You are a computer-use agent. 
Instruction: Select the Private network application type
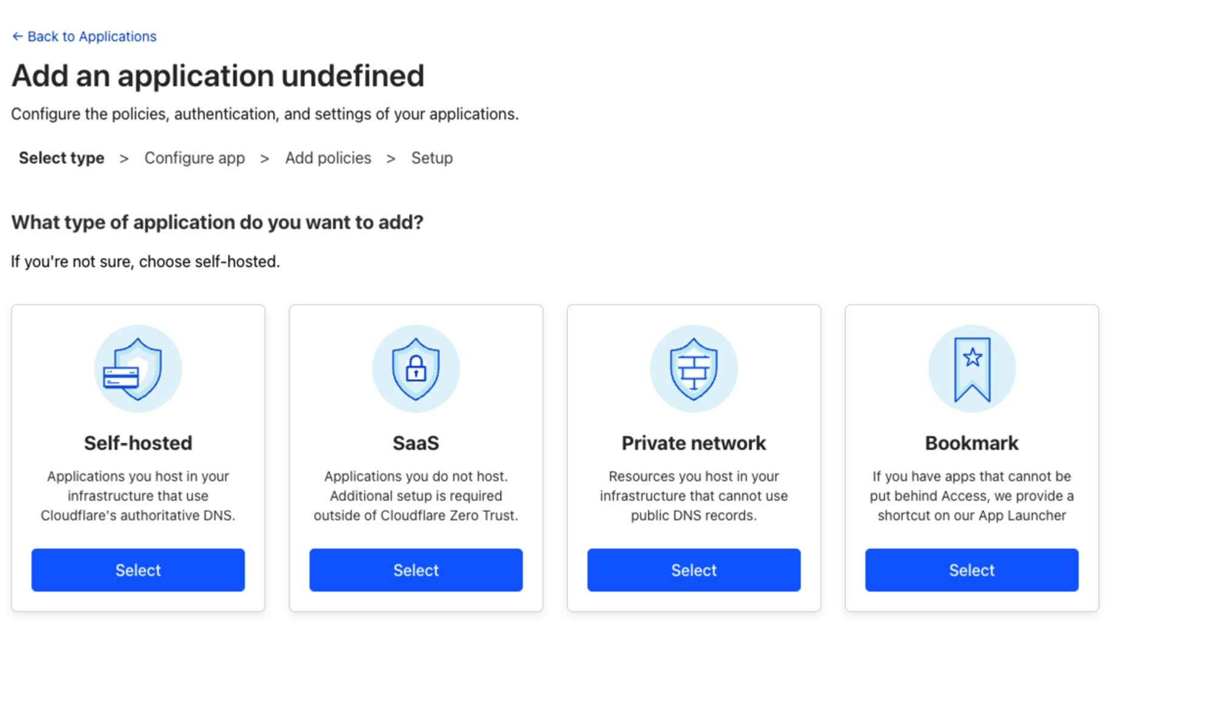pyautogui.click(x=694, y=570)
